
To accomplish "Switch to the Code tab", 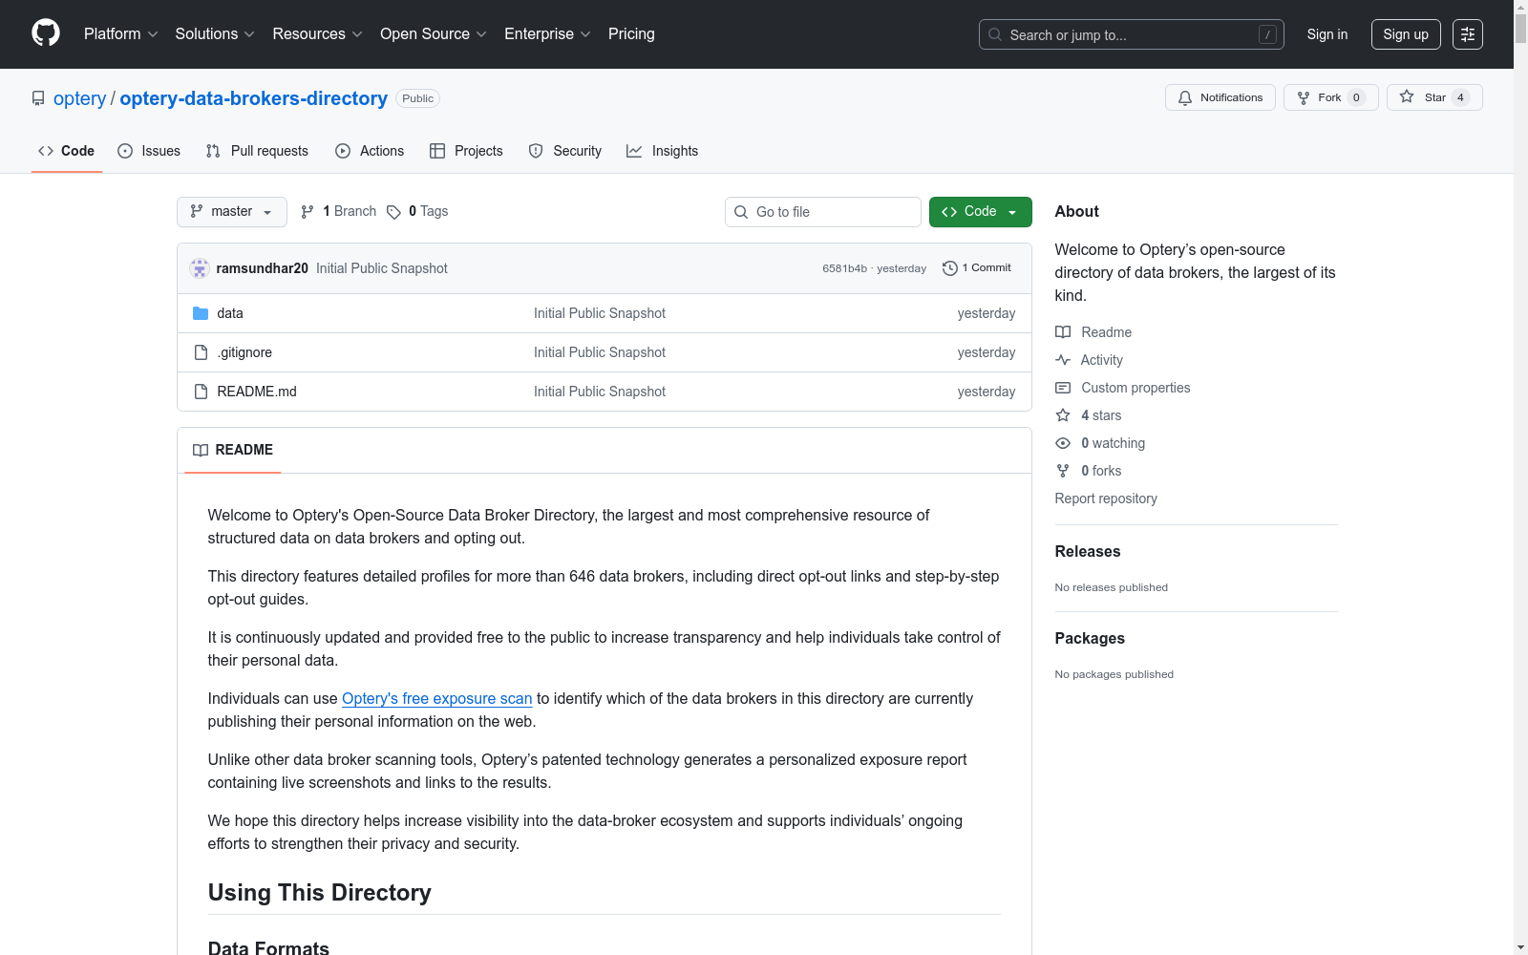I will tap(66, 151).
